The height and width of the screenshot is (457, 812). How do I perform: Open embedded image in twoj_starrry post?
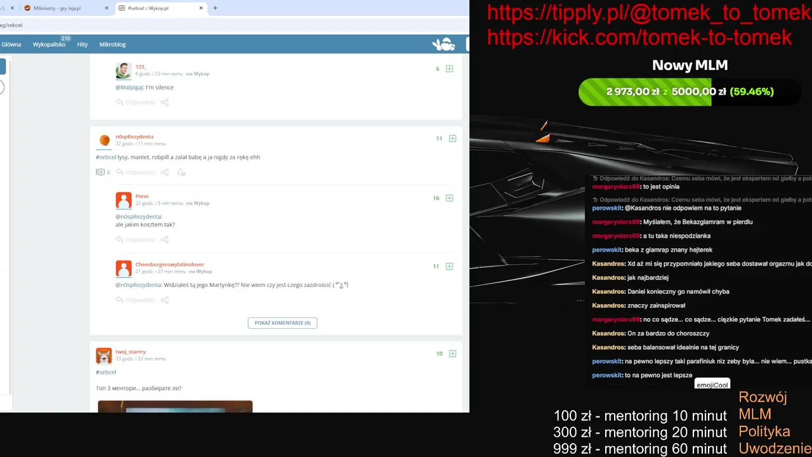coord(175,406)
